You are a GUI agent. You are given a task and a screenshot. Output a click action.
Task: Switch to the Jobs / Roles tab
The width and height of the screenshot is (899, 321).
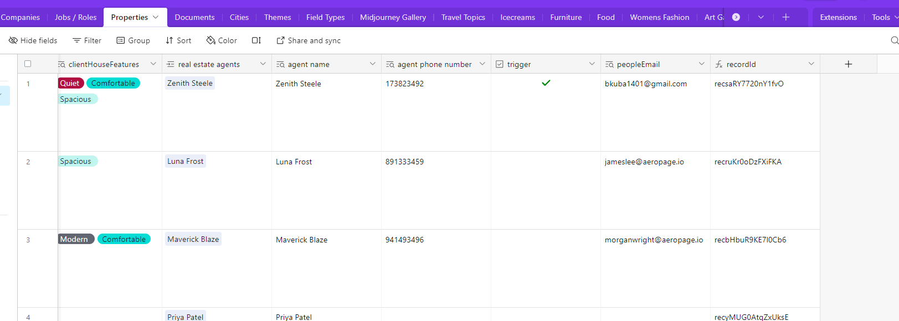pos(75,17)
